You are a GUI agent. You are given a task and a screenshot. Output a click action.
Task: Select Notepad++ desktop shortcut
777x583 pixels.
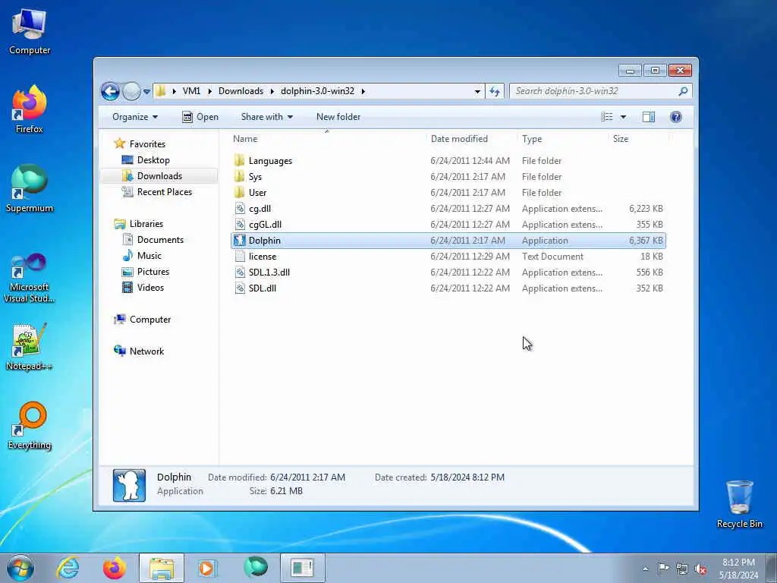coord(30,347)
